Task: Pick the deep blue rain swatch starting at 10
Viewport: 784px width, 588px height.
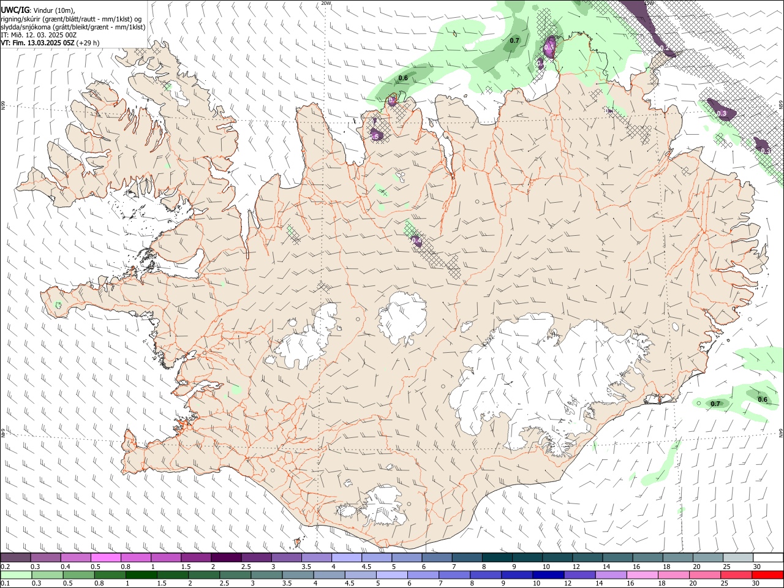Action: pos(548,575)
